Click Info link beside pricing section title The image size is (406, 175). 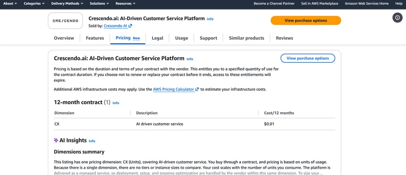[x=190, y=59]
